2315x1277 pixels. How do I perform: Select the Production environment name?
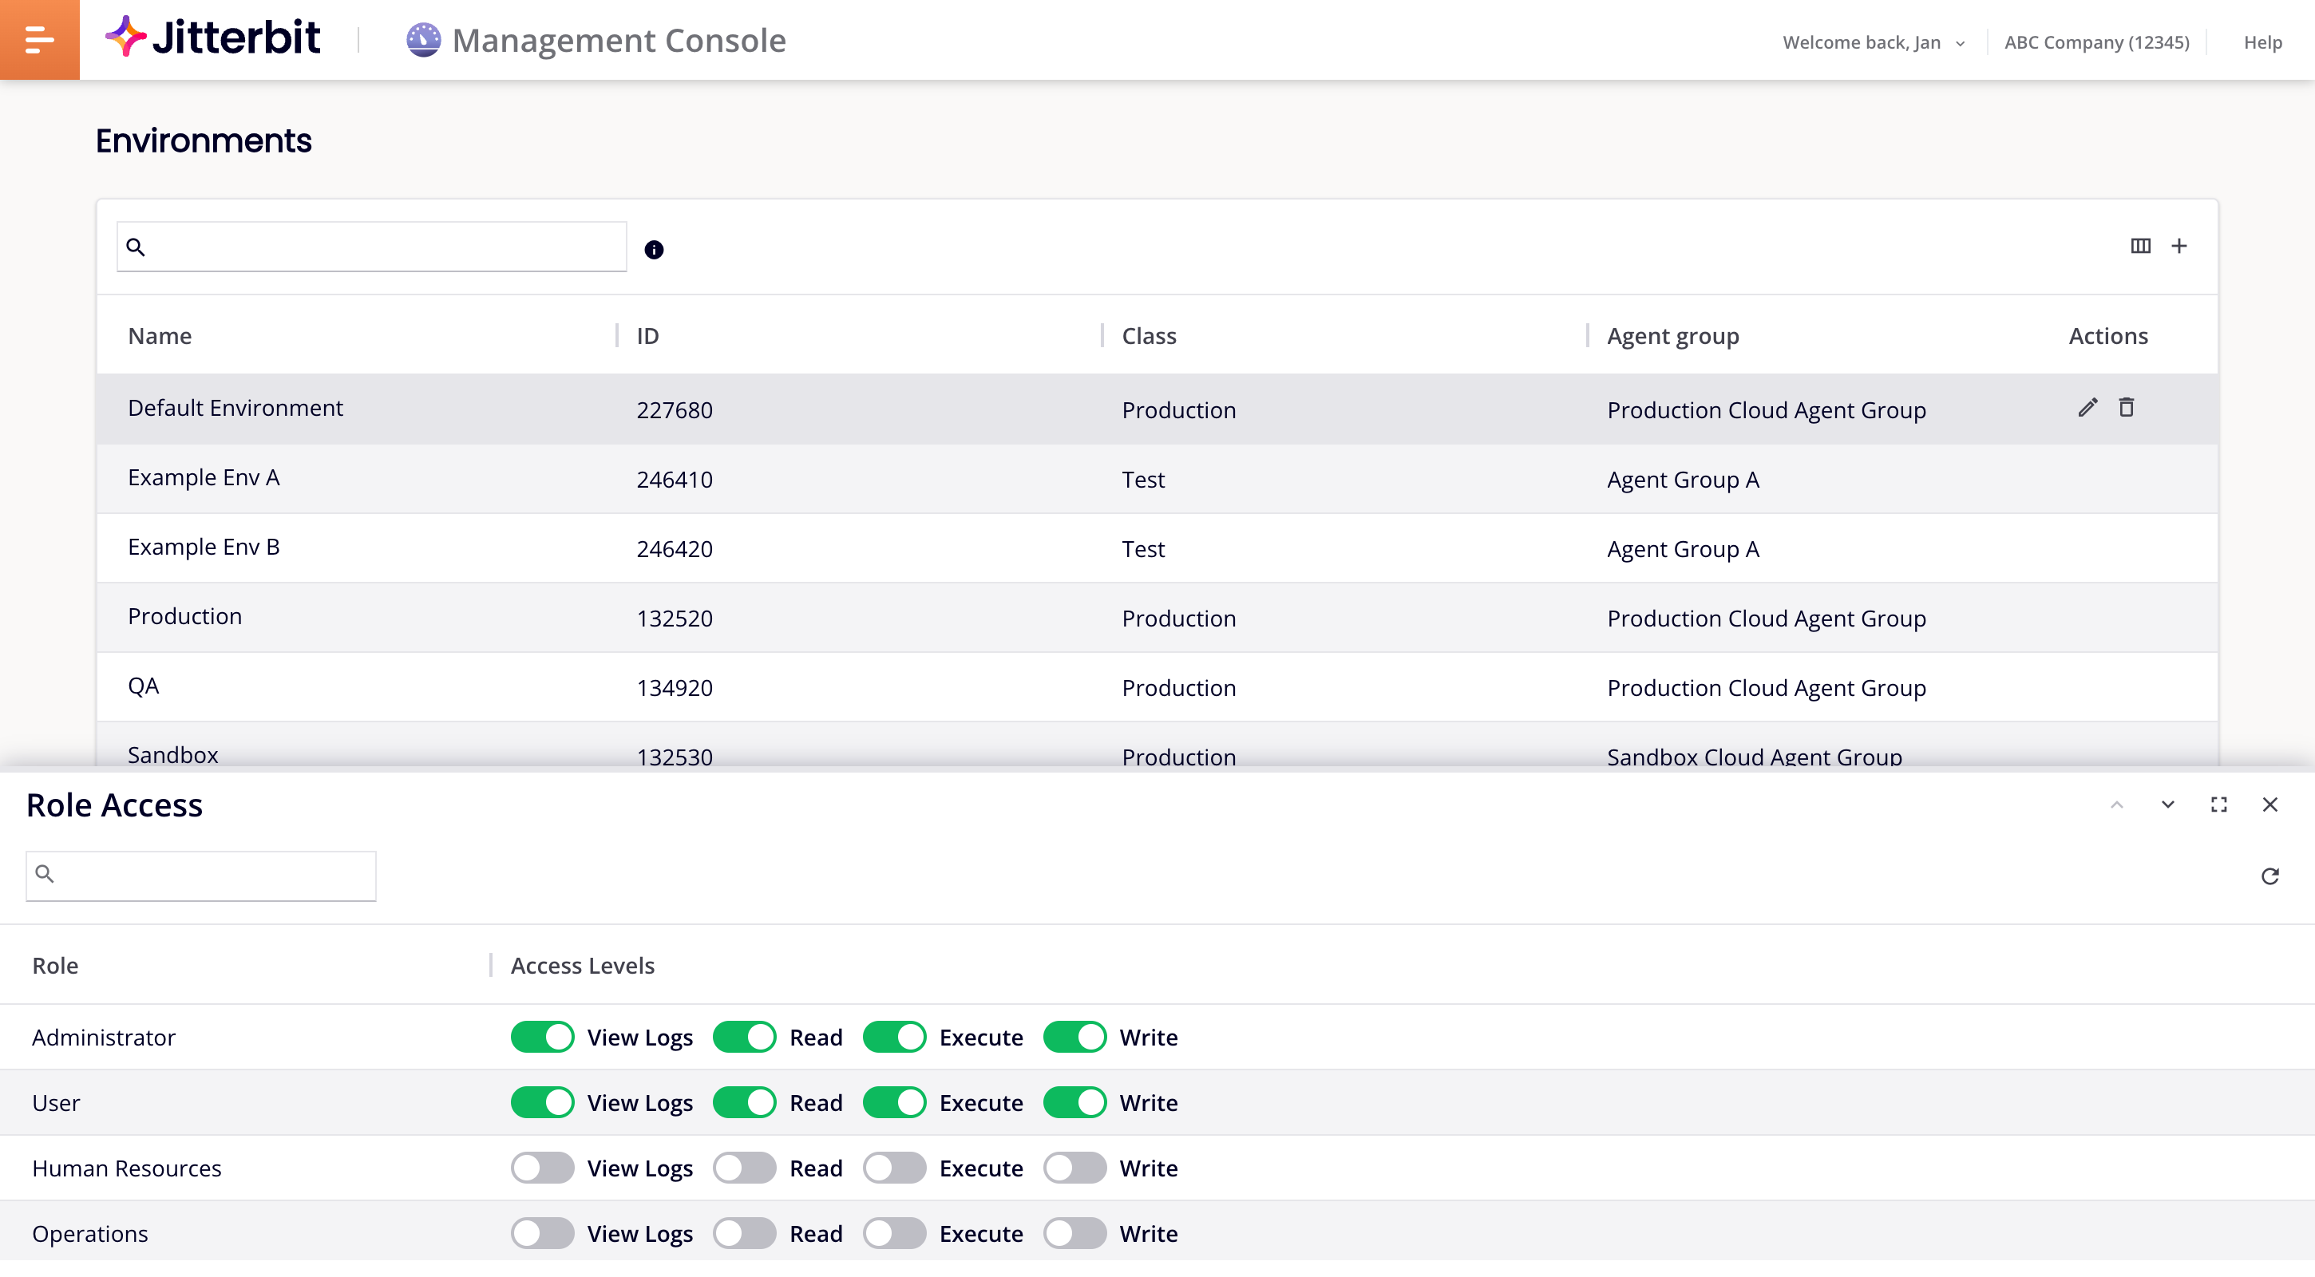185,616
